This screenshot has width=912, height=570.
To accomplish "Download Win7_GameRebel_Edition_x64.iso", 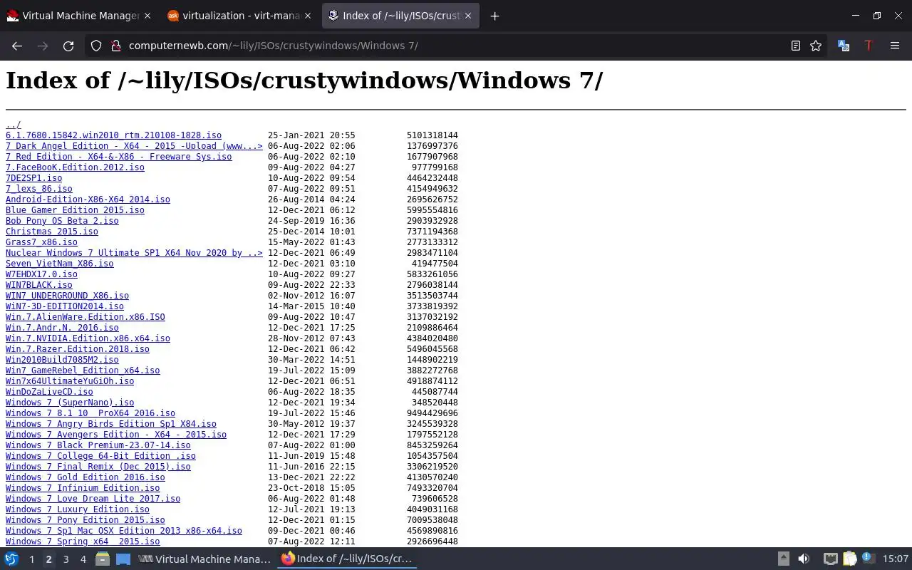I will click(83, 370).
